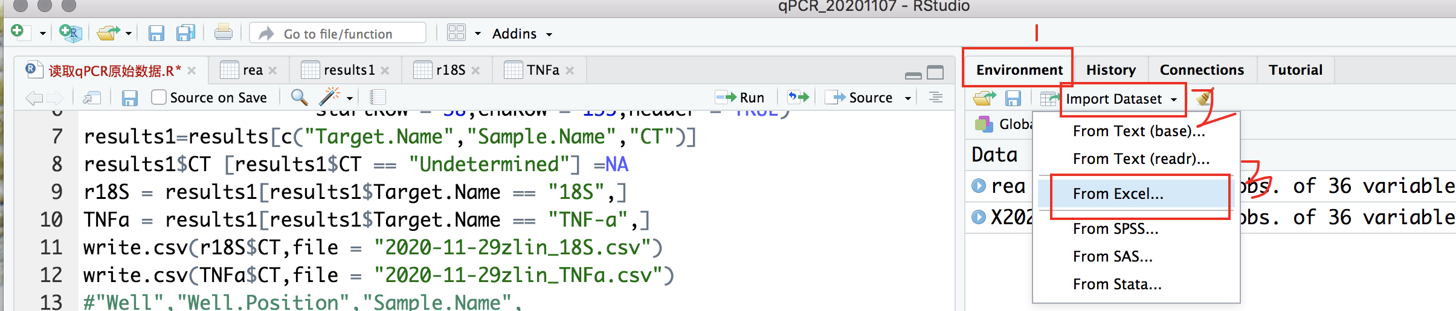Expand the rea data object arrow
Viewport: 1456px width, 311px height.
click(x=979, y=186)
